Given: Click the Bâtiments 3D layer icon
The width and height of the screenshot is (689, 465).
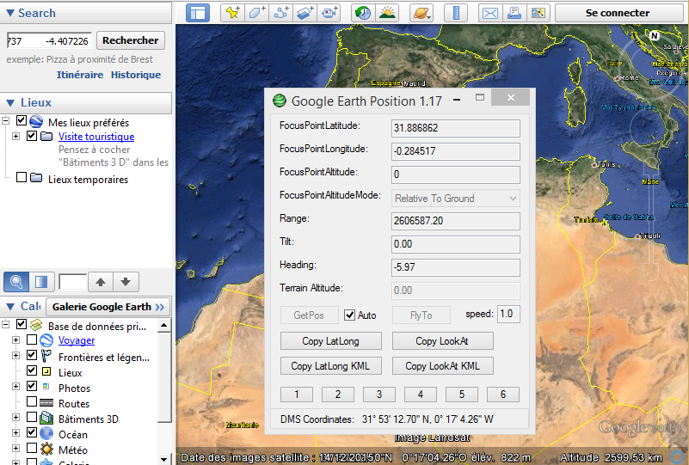Looking at the screenshot, I should tap(46, 418).
